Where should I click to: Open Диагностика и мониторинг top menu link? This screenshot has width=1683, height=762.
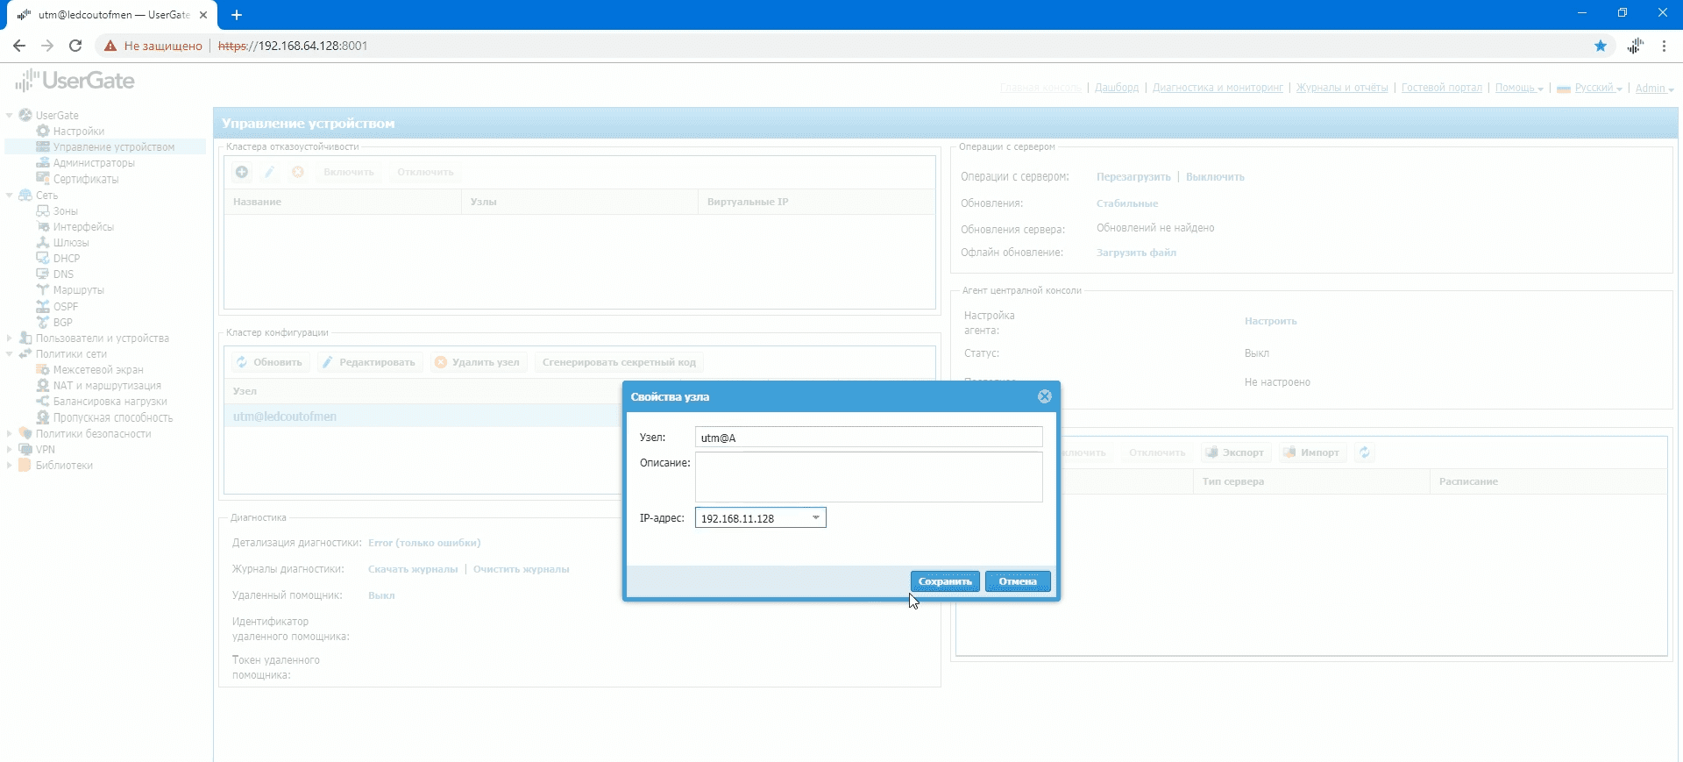[1218, 88]
